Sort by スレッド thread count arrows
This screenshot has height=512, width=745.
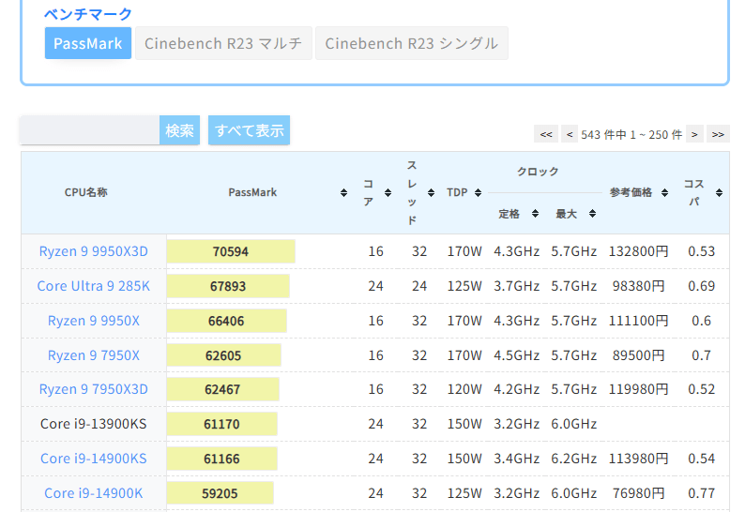click(x=431, y=192)
